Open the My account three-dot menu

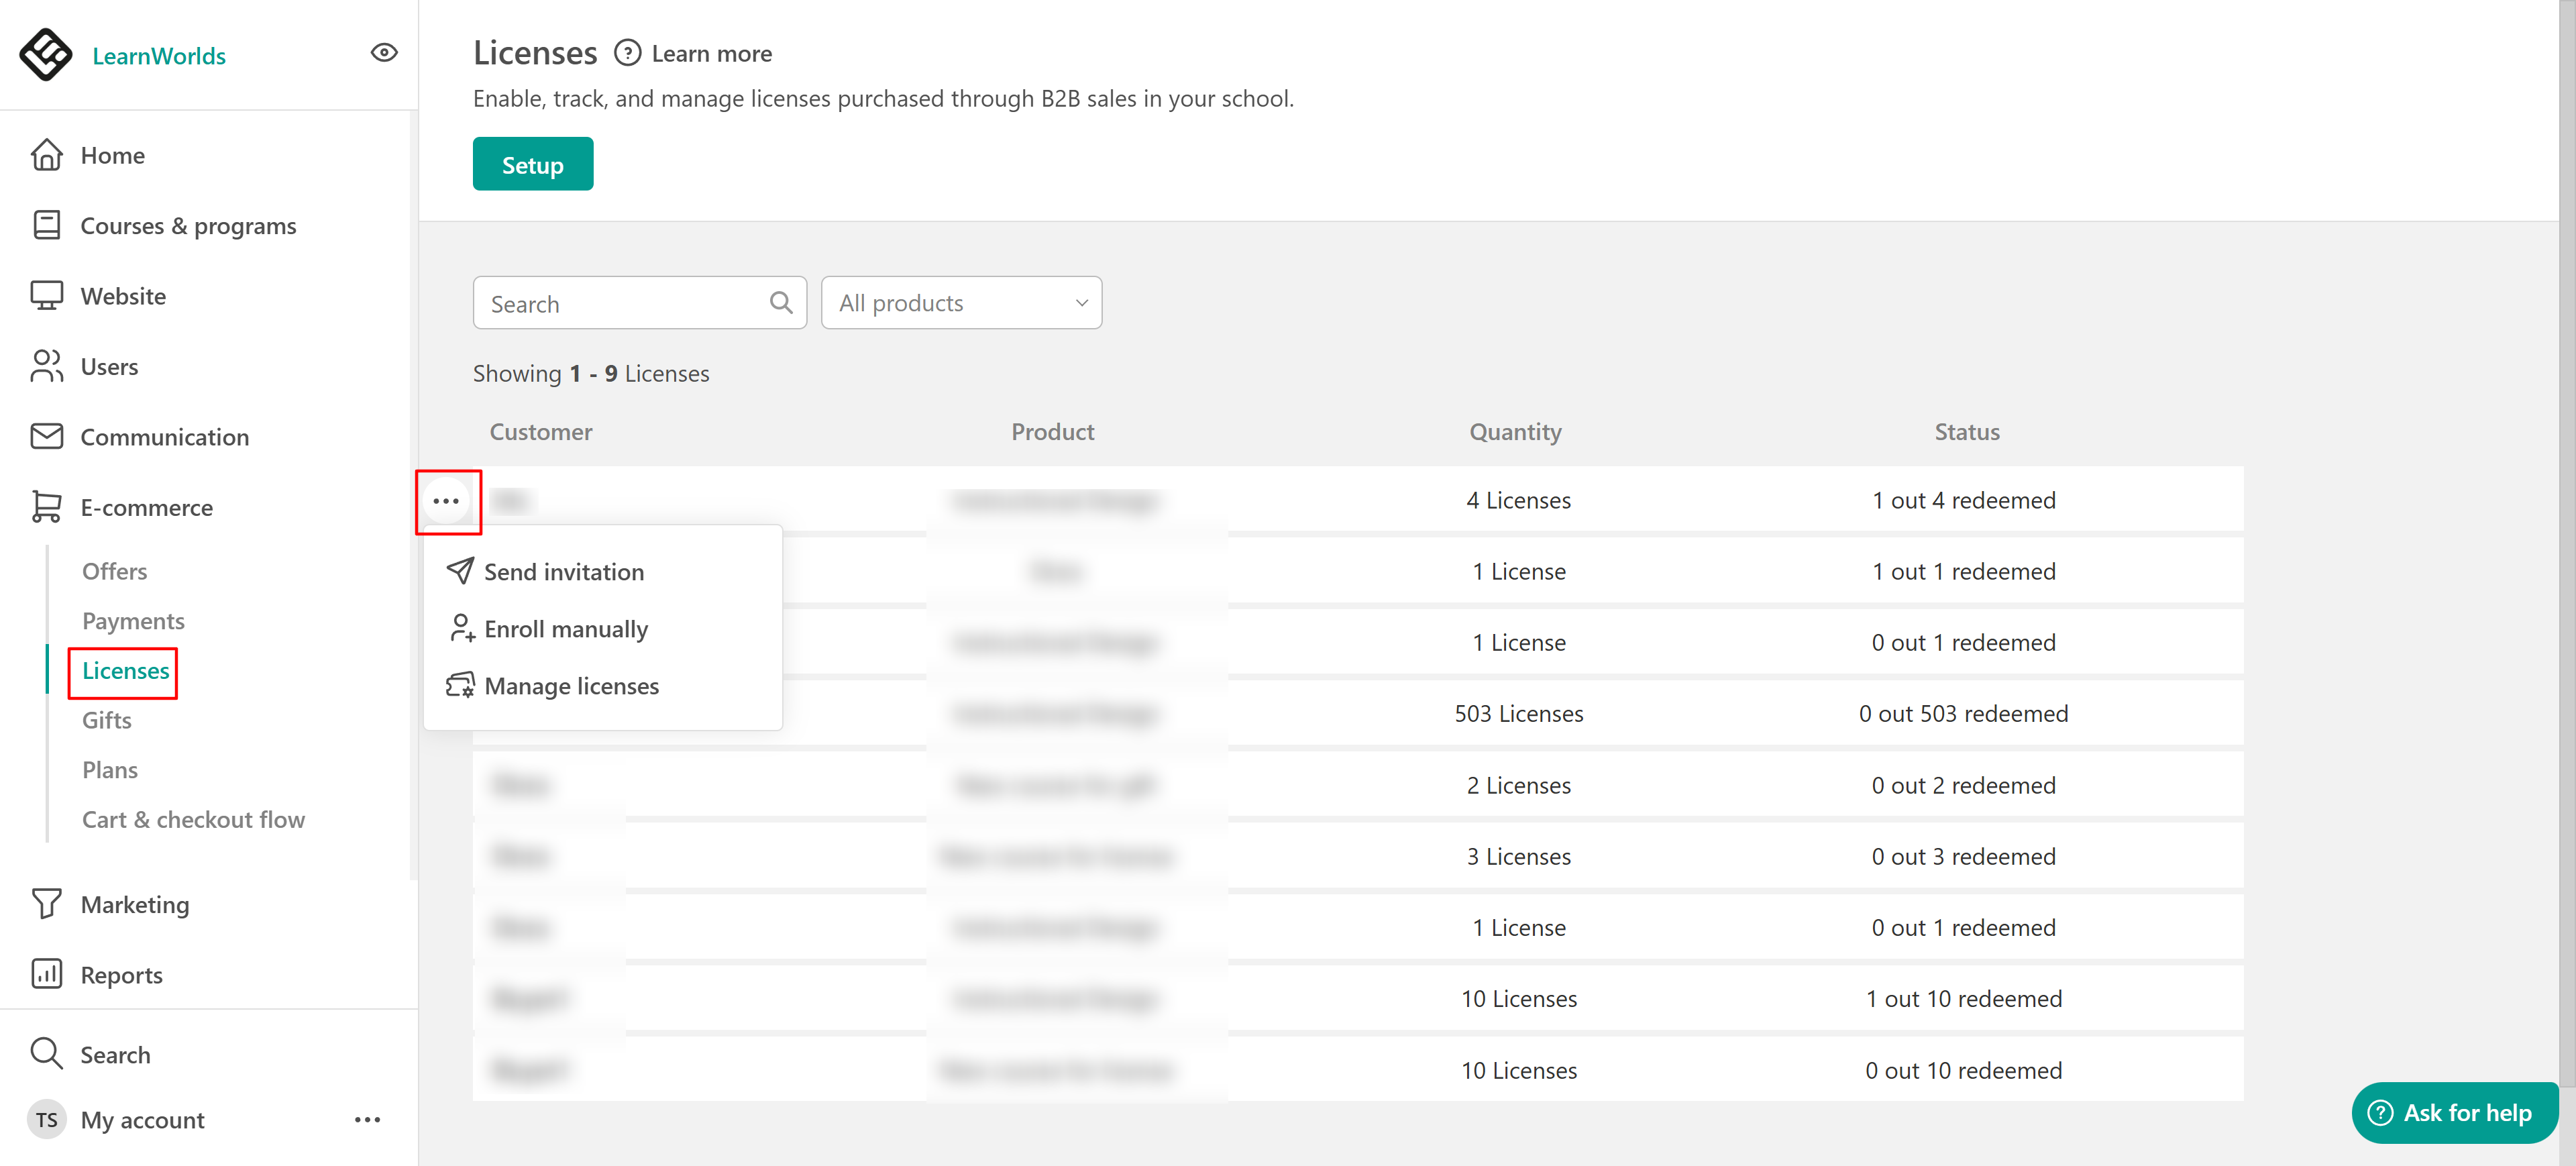[x=367, y=1119]
